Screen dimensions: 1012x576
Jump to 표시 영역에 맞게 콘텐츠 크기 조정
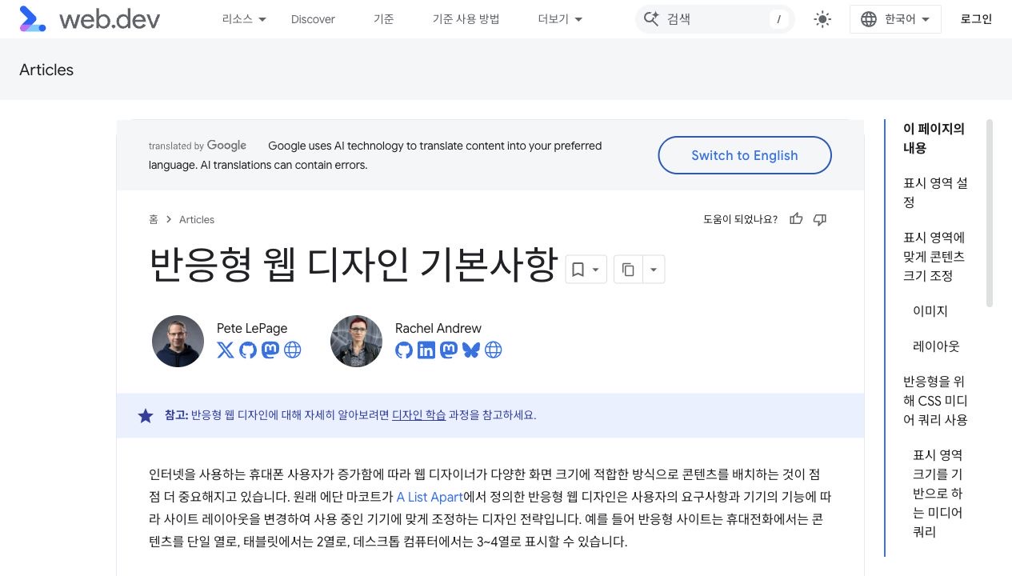(x=934, y=257)
